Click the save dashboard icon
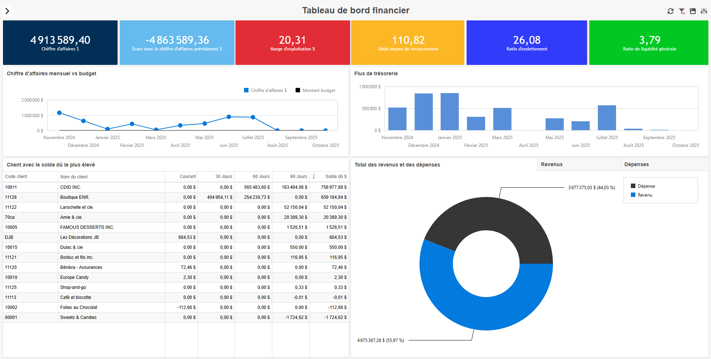 click(693, 11)
